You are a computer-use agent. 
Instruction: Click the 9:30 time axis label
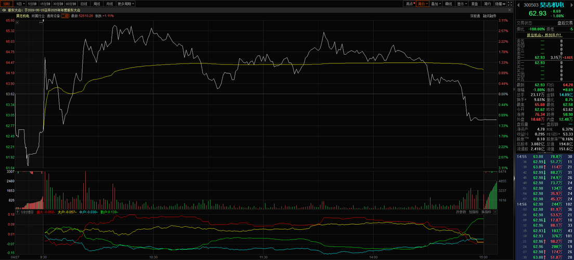(43, 257)
